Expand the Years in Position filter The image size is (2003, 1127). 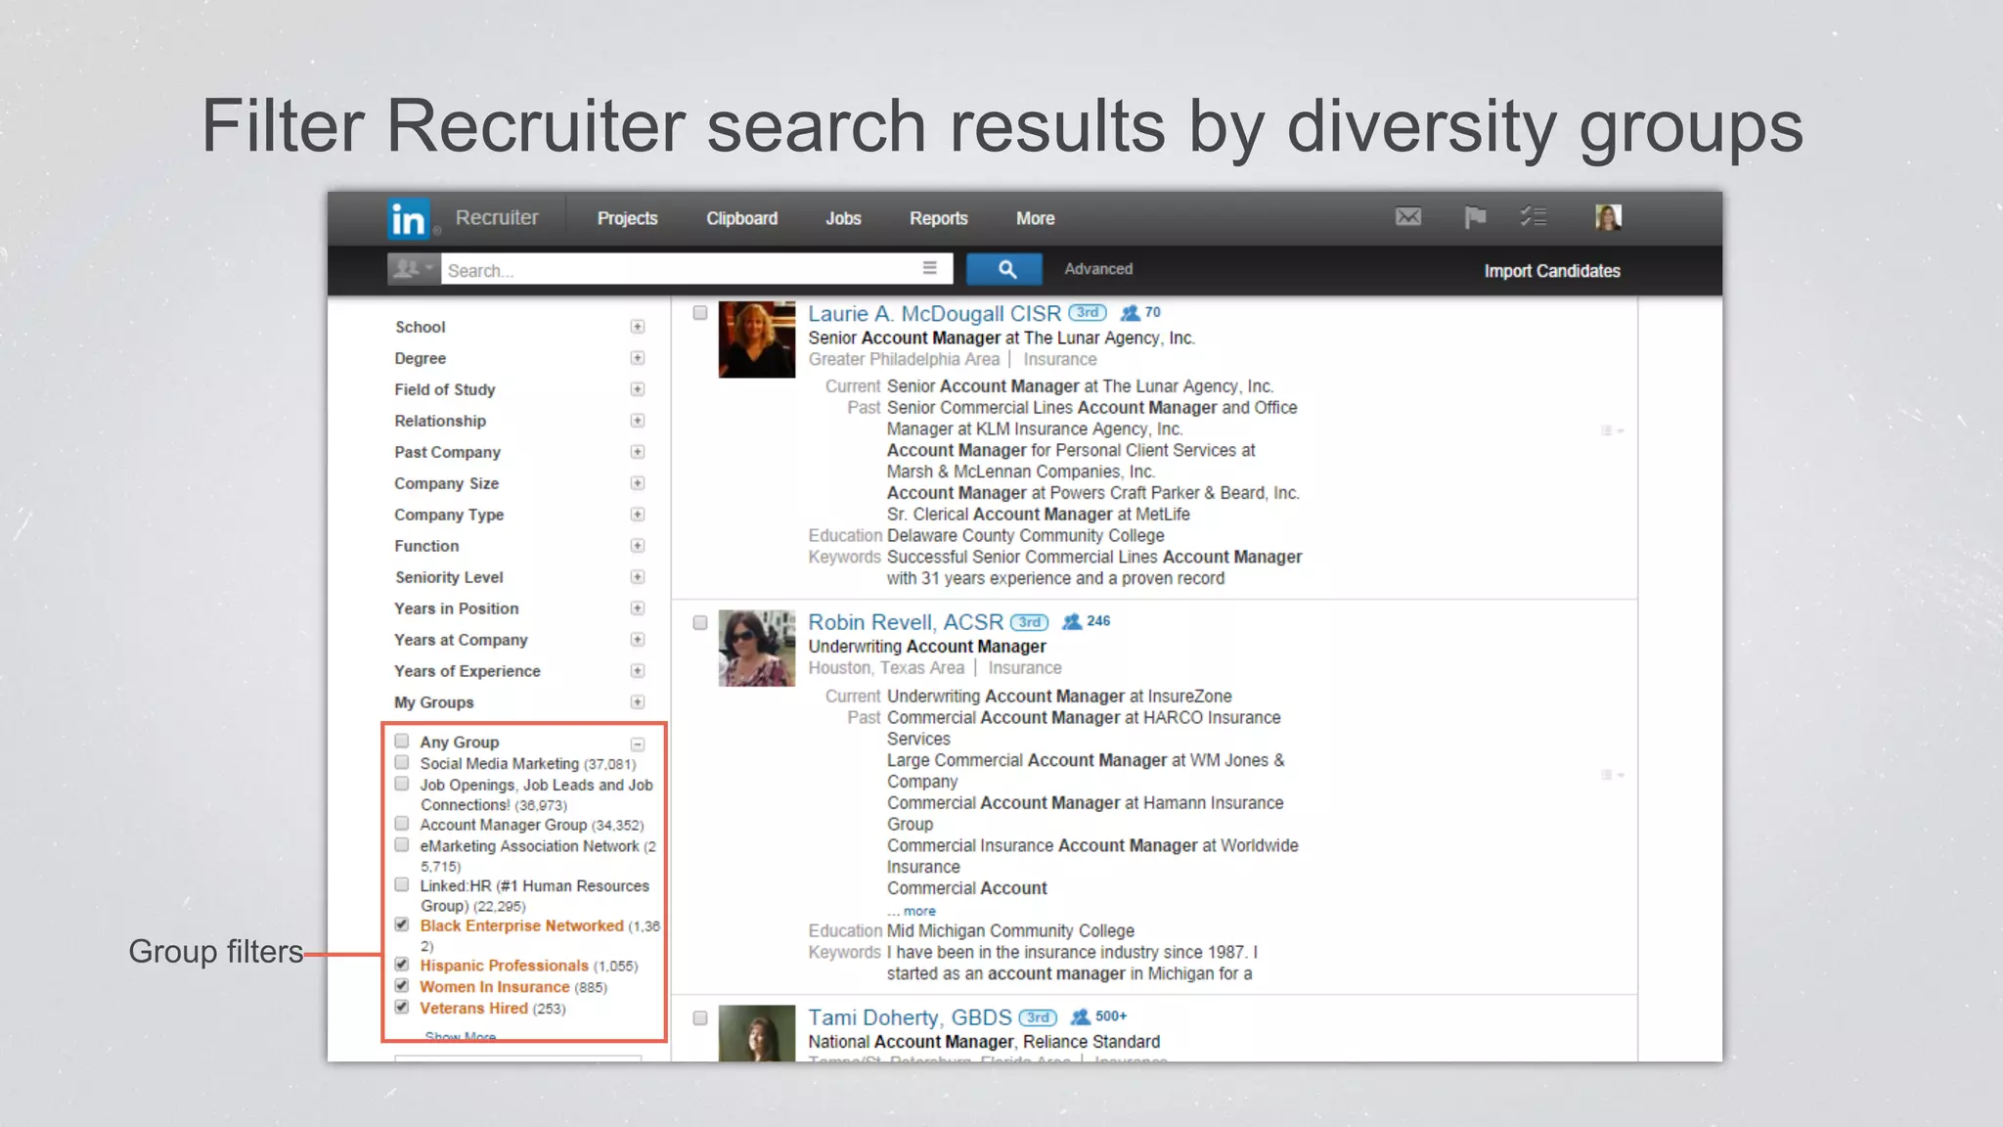[x=638, y=609]
